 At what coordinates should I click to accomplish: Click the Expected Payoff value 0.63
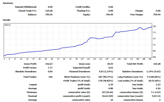[x=111, y=68]
